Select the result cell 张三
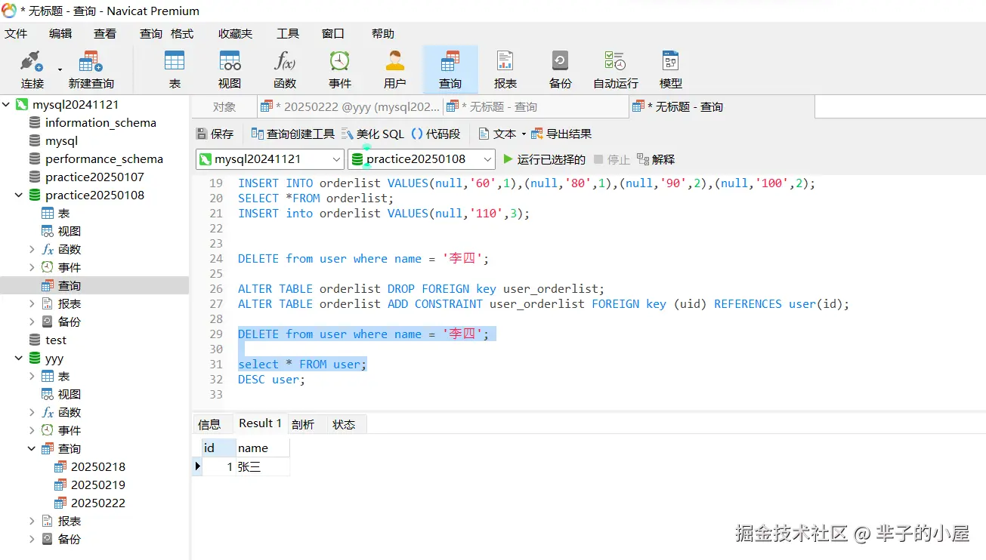The image size is (986, 560). point(262,467)
